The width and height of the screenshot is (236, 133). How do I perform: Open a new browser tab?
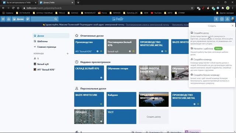[x=78, y=3]
